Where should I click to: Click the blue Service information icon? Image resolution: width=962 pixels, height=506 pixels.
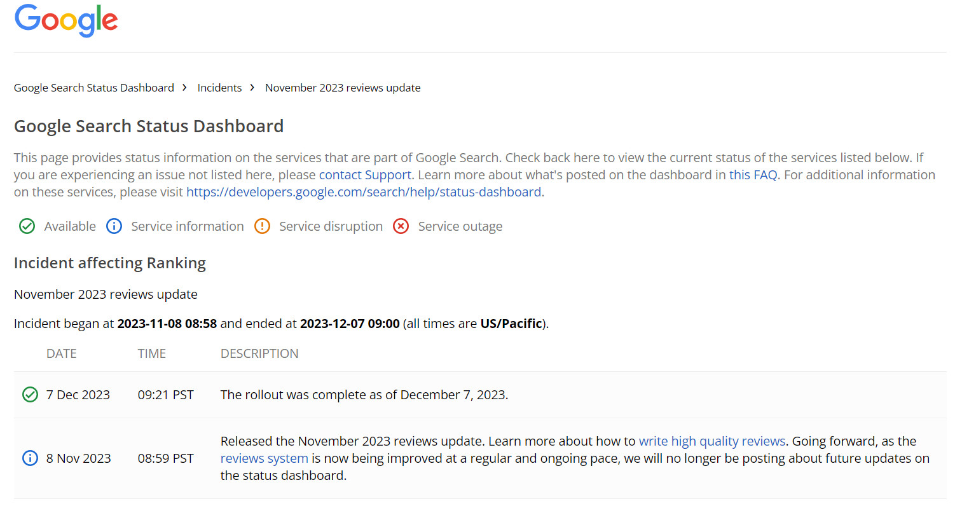114,226
